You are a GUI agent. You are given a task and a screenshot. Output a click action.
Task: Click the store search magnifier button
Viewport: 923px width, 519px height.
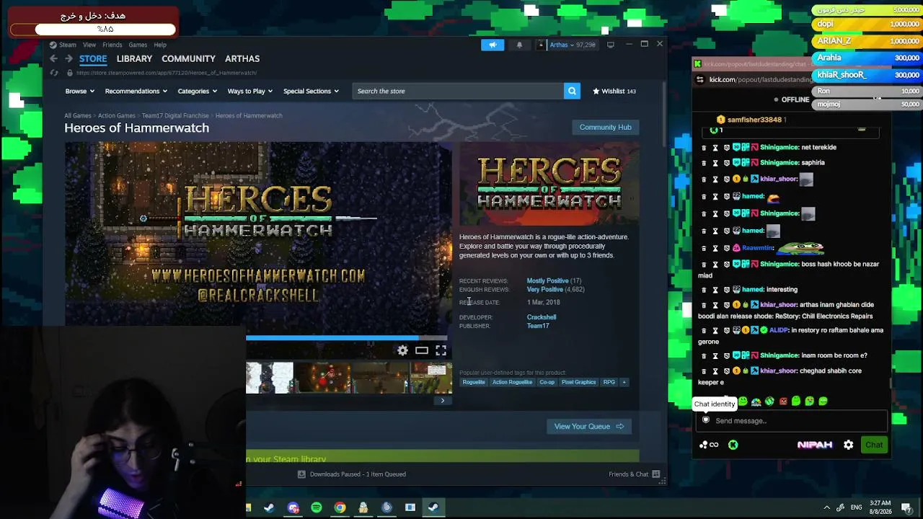click(x=572, y=91)
